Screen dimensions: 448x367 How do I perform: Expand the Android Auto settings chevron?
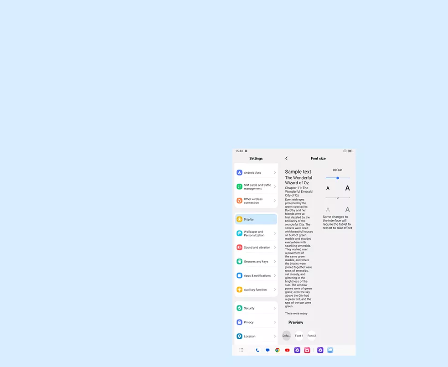pos(275,173)
